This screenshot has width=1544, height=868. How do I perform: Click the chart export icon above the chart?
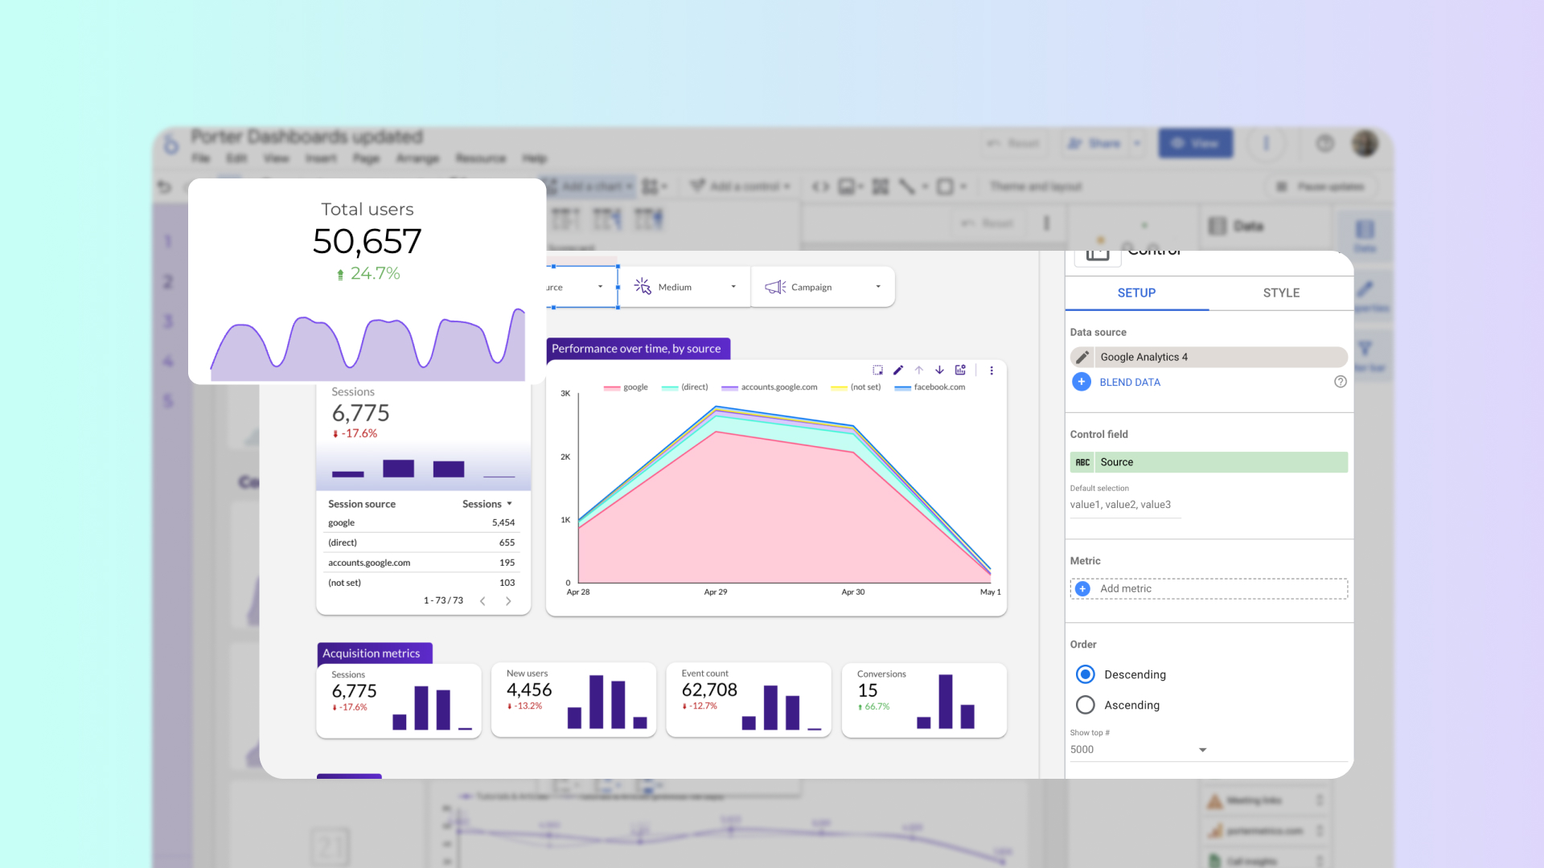click(960, 371)
